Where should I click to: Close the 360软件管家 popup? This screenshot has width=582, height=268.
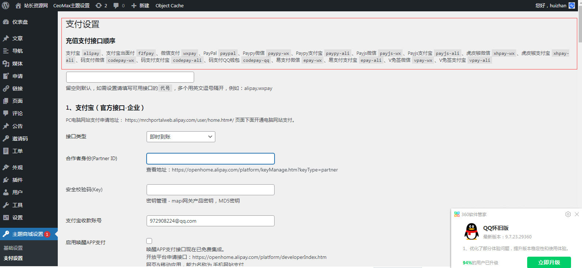pyautogui.click(x=577, y=214)
